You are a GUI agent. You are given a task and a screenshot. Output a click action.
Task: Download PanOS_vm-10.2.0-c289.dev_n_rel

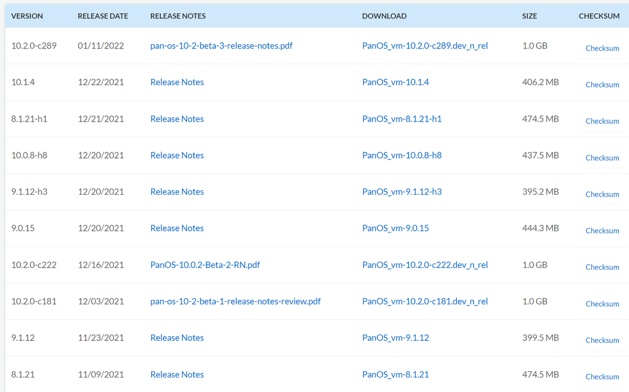pyautogui.click(x=425, y=46)
